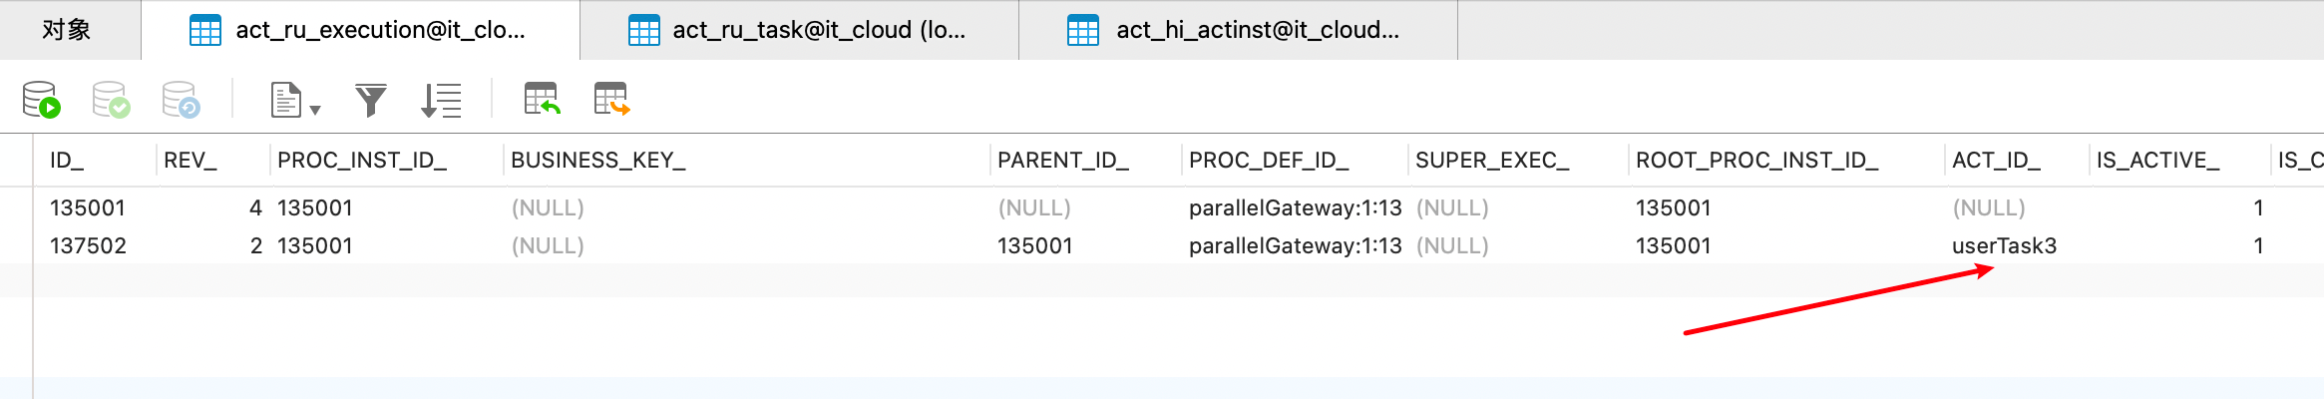Viewport: 2324px width, 399px height.
Task: Open the act_hi_actinst@it_cloud tab
Action: click(1238, 30)
